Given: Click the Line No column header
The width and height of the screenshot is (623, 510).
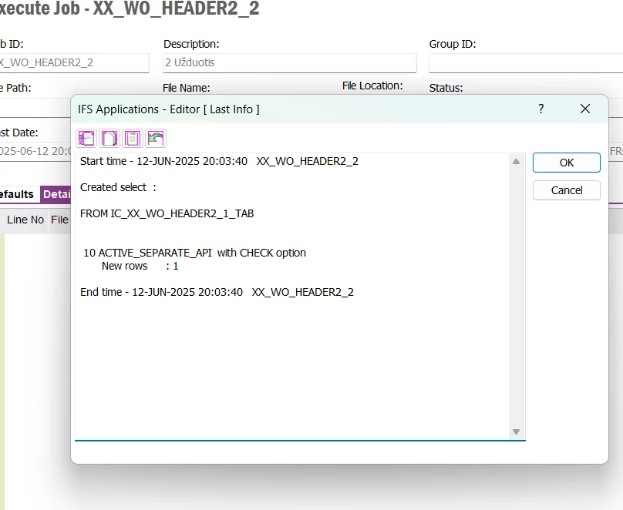Looking at the screenshot, I should point(25,220).
